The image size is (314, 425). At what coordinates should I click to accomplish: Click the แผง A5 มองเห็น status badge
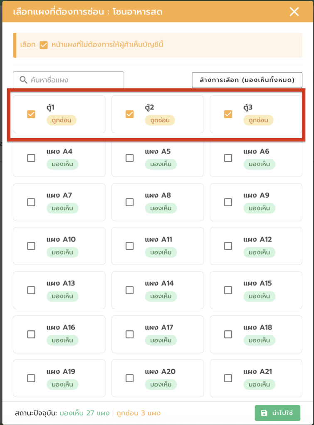(161, 164)
